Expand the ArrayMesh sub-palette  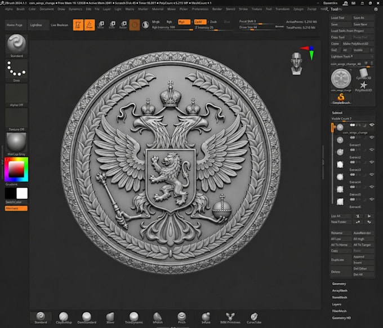pos(340,291)
